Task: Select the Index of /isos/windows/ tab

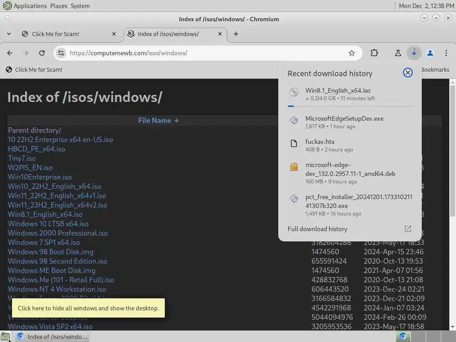Action: 175,34
